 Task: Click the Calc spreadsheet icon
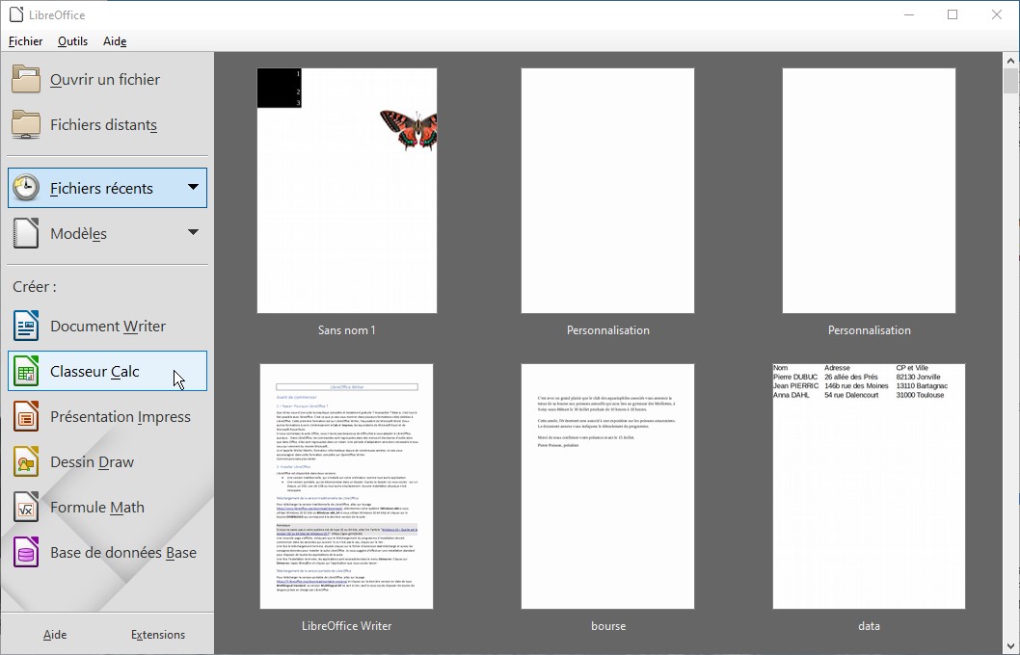click(x=26, y=372)
